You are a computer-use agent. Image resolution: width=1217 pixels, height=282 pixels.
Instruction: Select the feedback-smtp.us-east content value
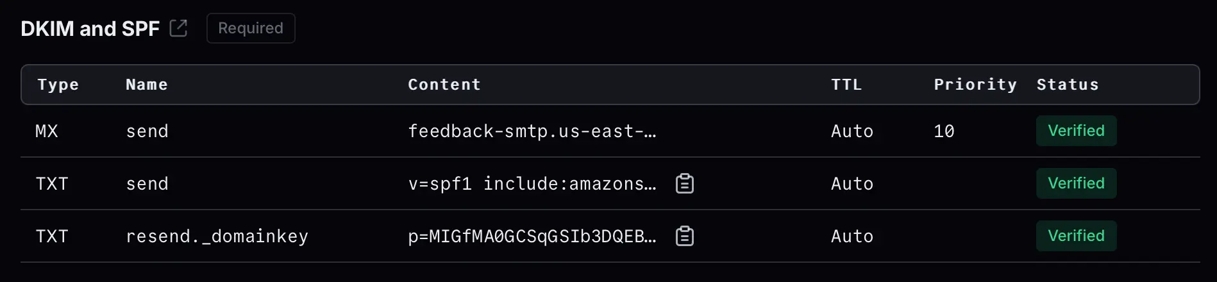(x=532, y=131)
